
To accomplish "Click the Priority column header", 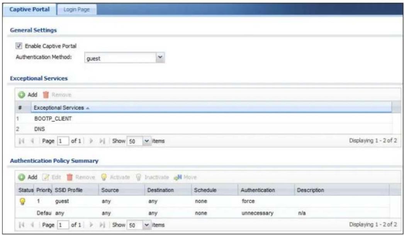I will 44,190.
